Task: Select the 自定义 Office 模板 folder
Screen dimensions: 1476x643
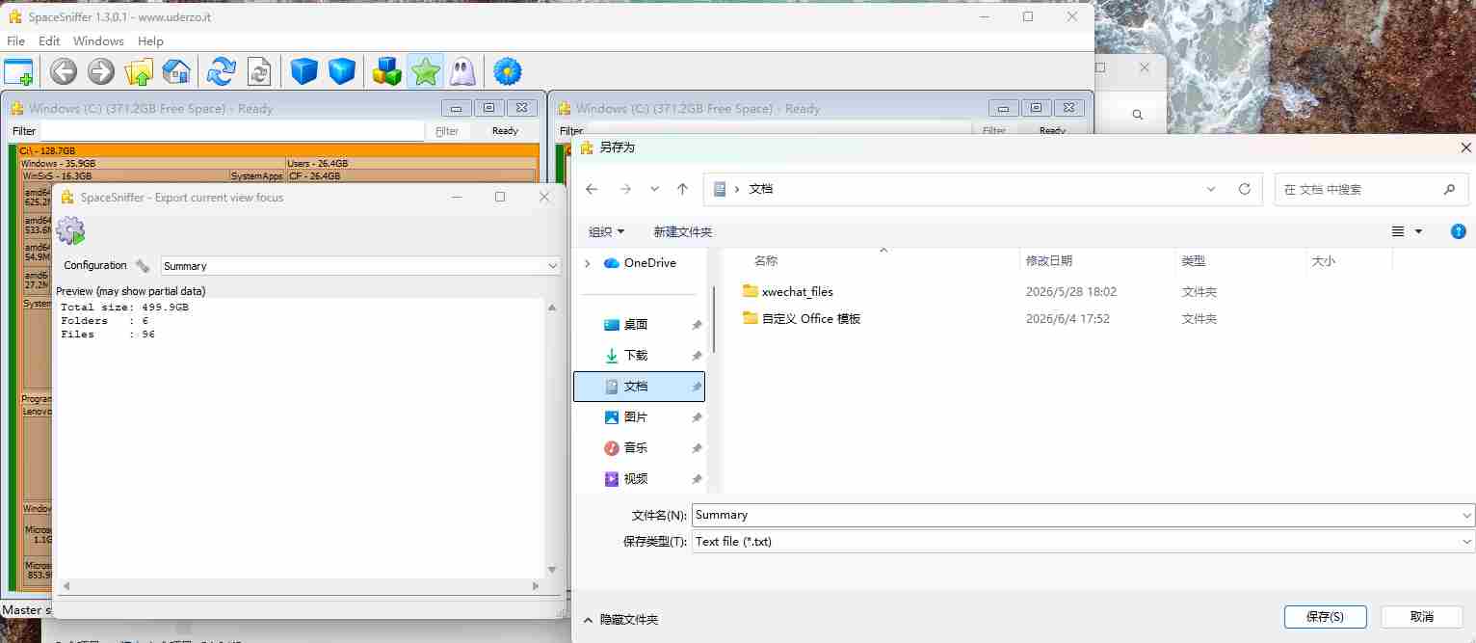Action: pos(801,318)
